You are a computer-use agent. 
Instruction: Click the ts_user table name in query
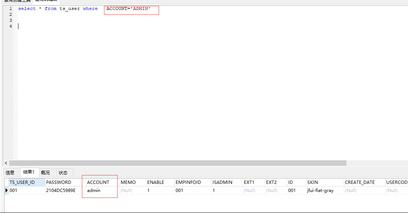coord(69,8)
